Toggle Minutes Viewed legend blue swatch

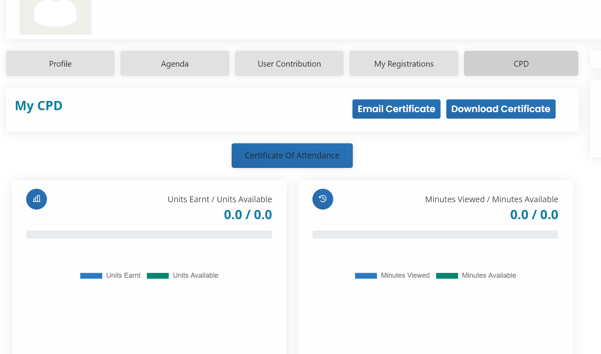point(366,276)
